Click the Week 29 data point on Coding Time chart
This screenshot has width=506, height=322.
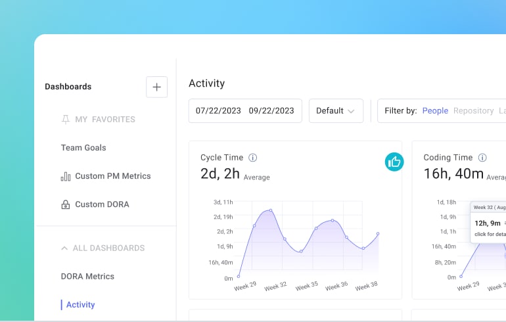[461, 276]
